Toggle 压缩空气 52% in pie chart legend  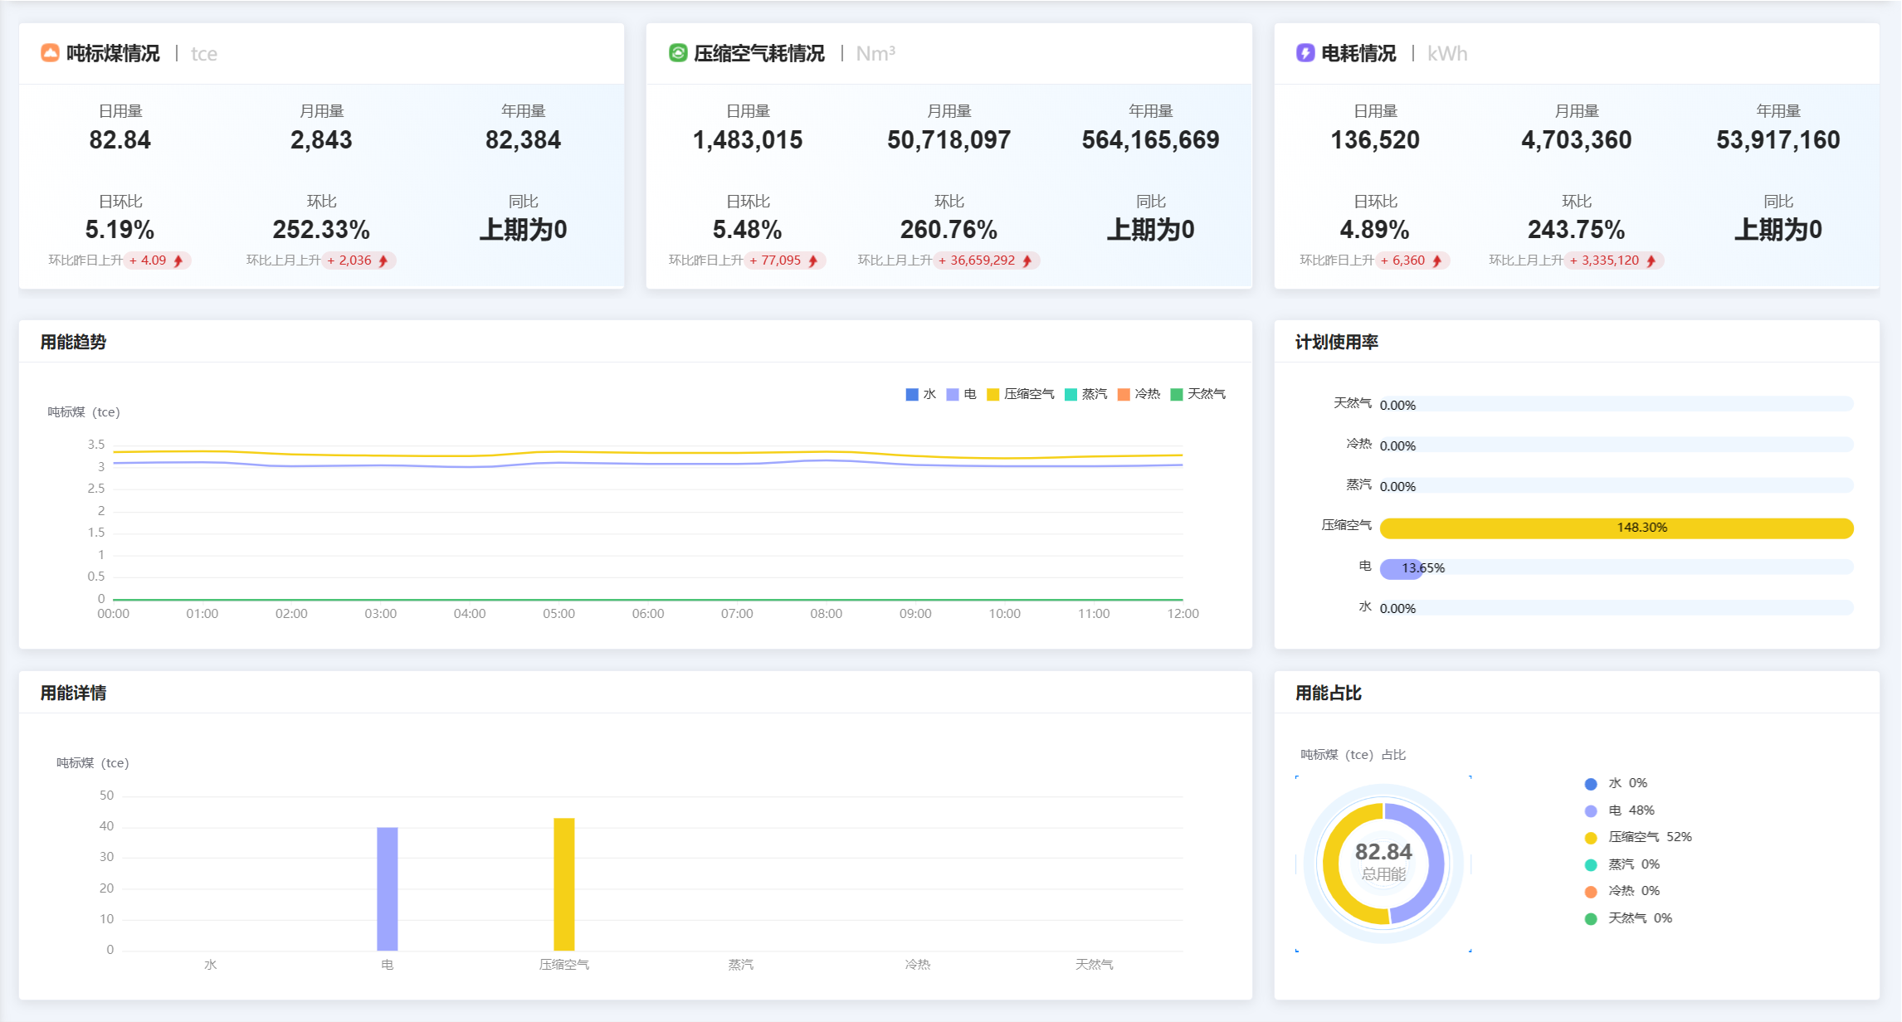tap(1637, 837)
